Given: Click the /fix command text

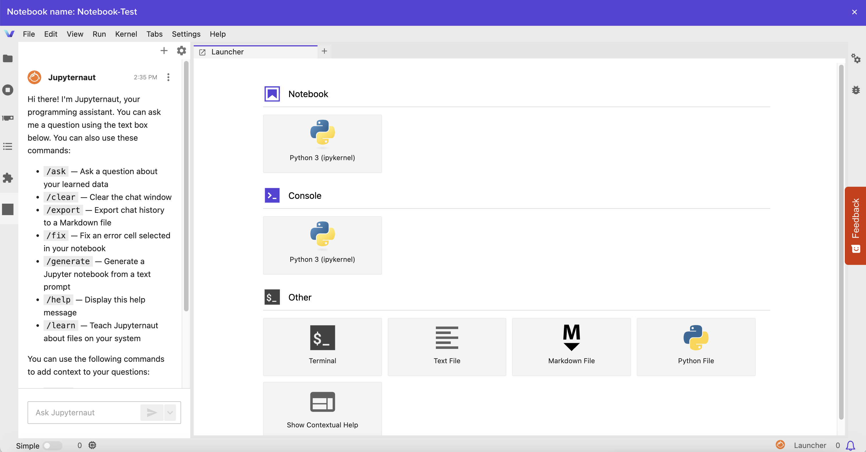Looking at the screenshot, I should click(56, 235).
